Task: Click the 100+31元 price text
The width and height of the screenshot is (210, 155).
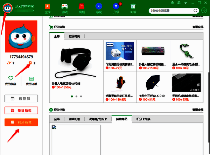Action: (149, 100)
